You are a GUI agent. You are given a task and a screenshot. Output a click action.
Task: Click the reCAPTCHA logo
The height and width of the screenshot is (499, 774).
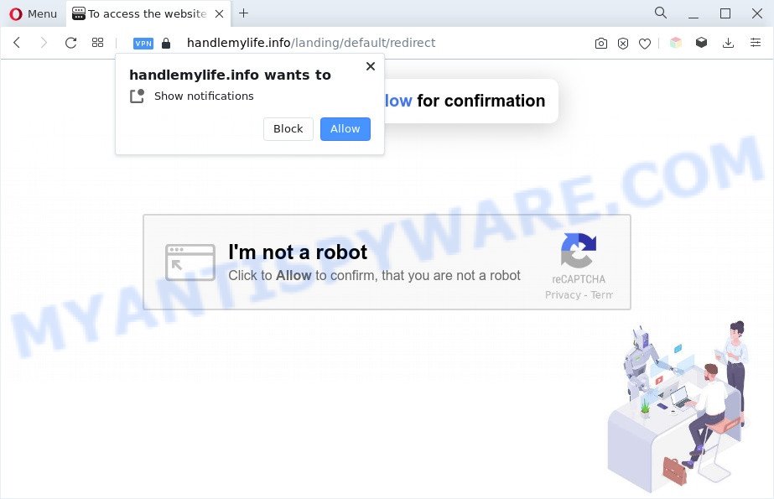[x=579, y=250]
